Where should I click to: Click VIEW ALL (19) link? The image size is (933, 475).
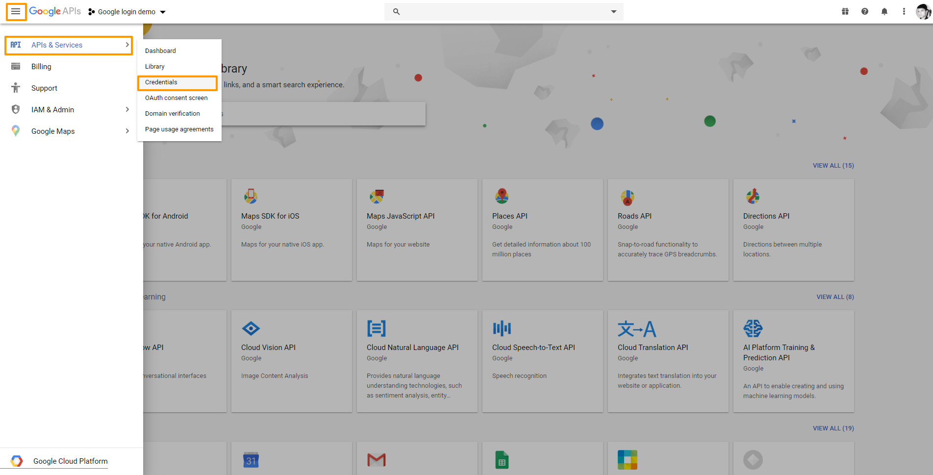pyautogui.click(x=833, y=428)
